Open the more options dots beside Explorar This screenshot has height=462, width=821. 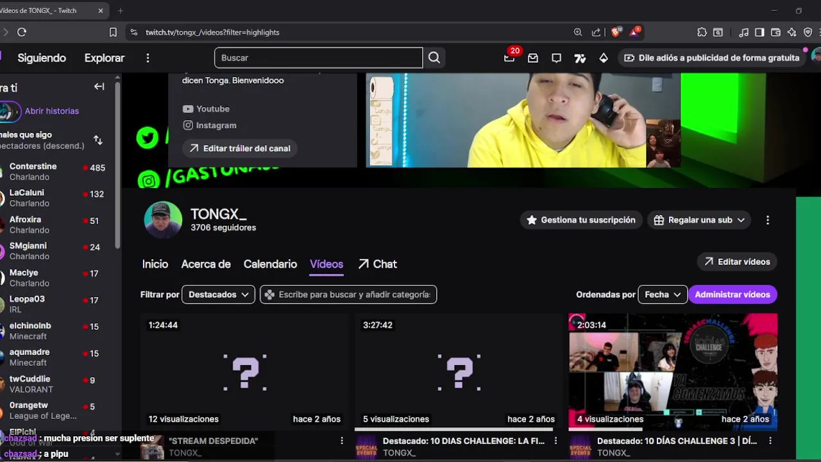point(148,58)
